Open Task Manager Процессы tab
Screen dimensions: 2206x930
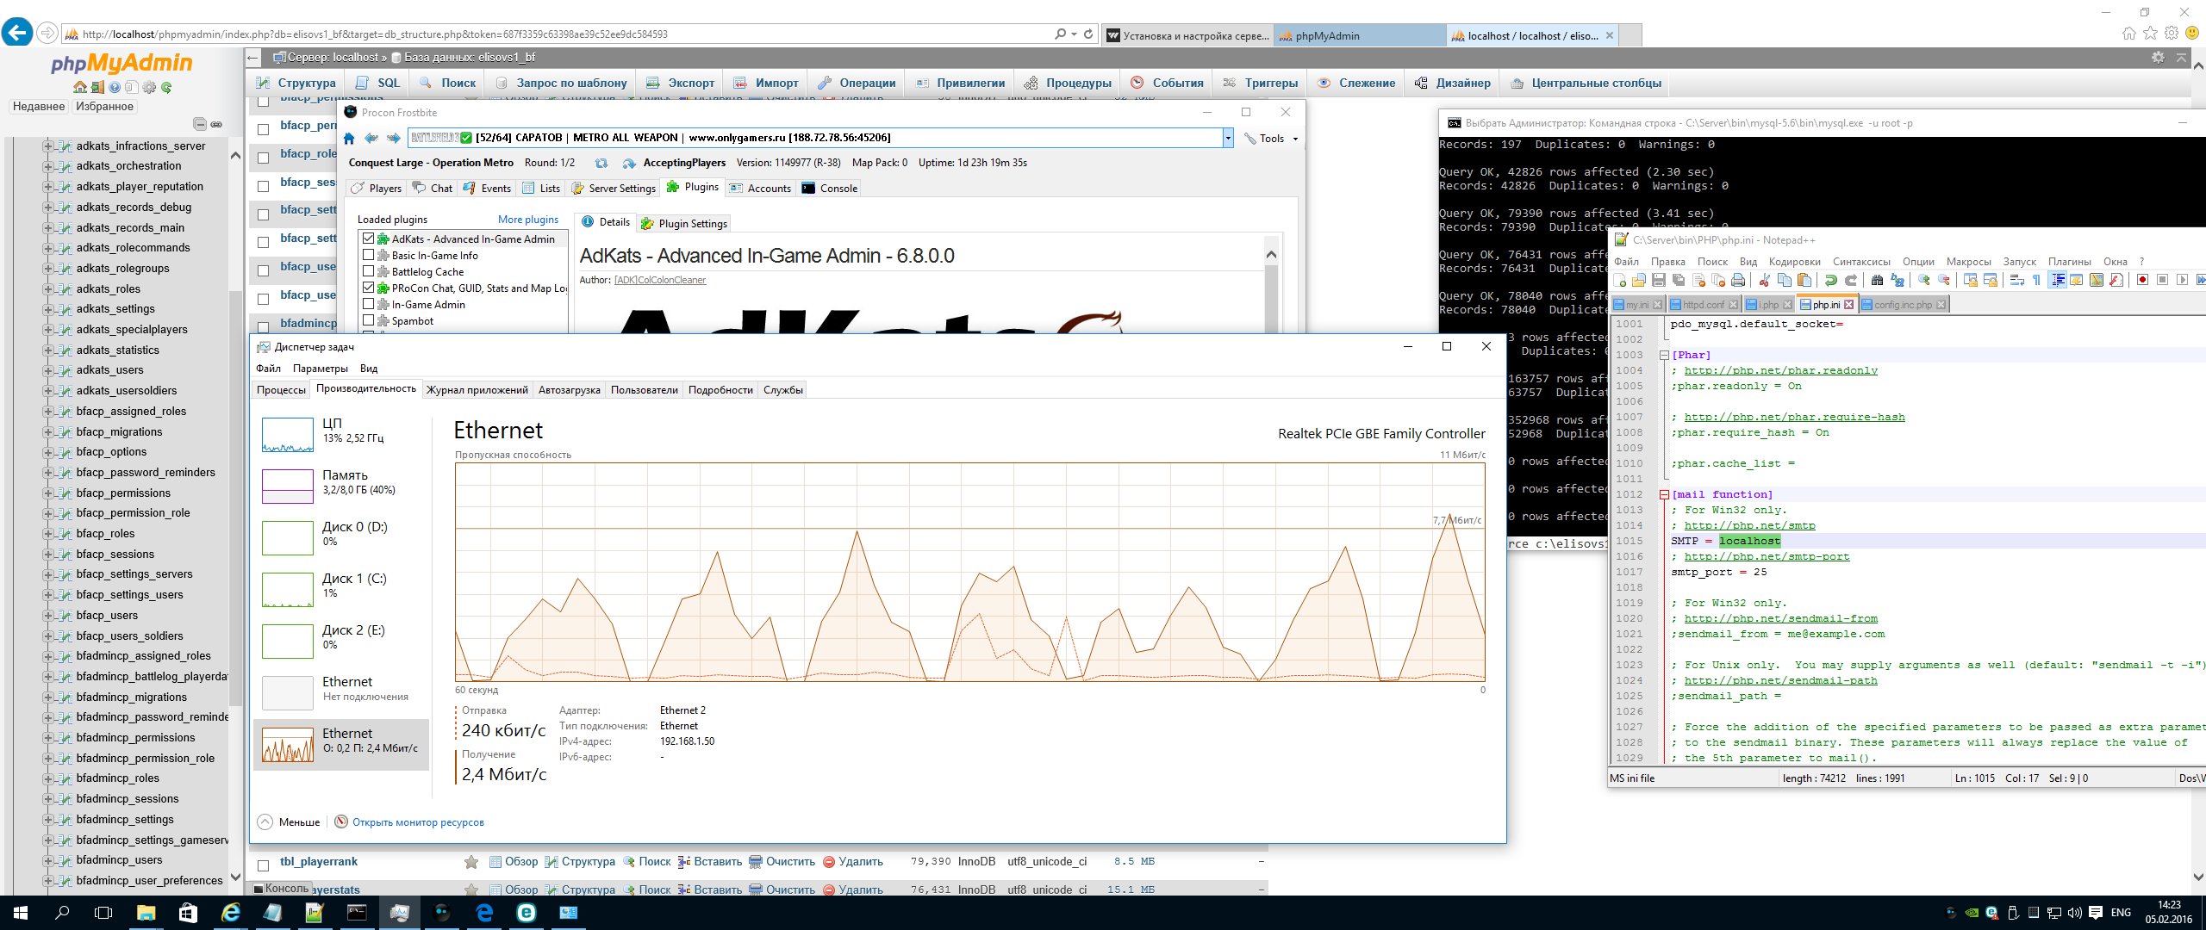[281, 390]
